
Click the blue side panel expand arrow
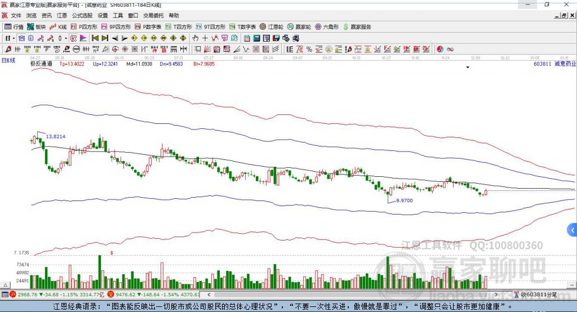coord(572,230)
